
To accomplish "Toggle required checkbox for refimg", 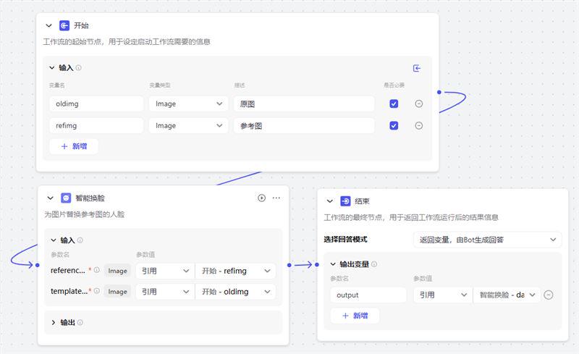I will coord(394,126).
